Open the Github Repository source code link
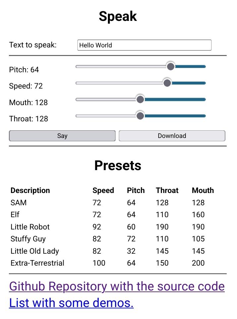 (x=117, y=287)
